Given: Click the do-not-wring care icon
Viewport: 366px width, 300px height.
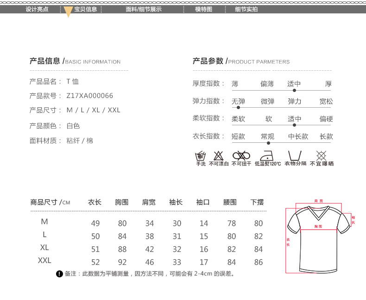Looking at the screenshot, I should click(241, 155).
